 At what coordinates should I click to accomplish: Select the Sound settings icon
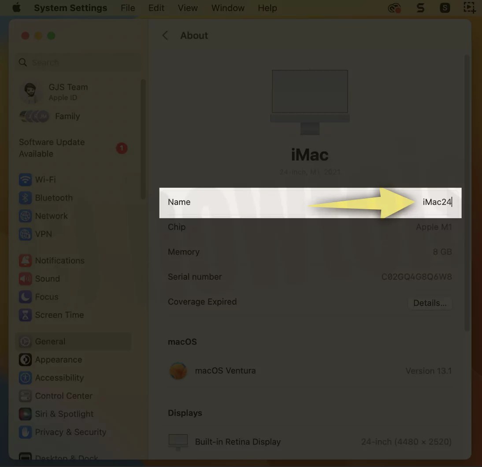tap(25, 278)
